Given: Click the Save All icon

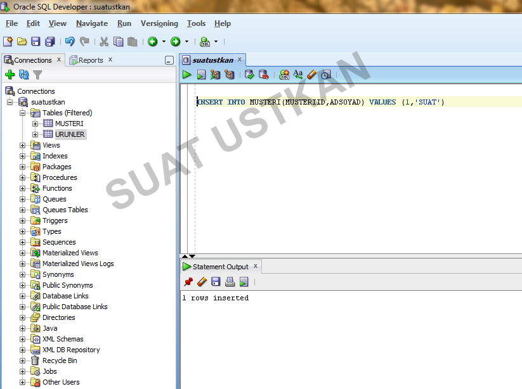Looking at the screenshot, I should [50, 42].
